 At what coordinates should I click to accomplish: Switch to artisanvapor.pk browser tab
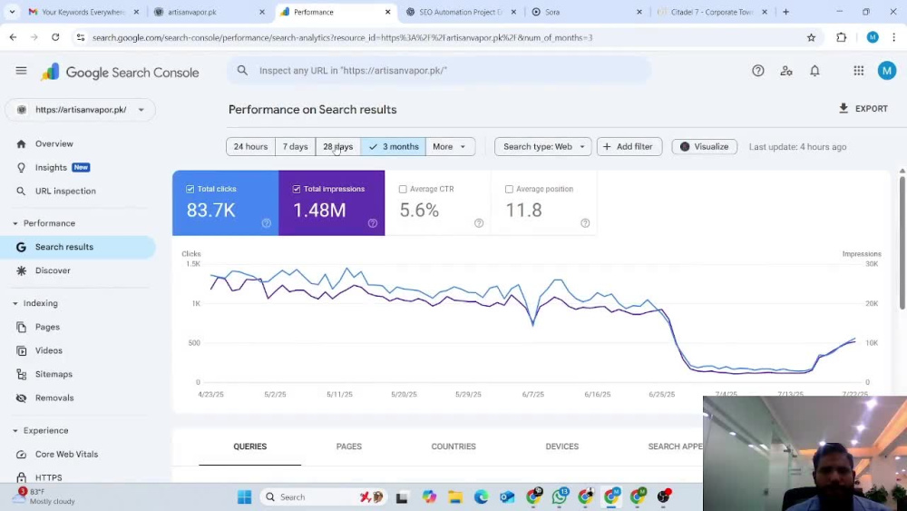[x=209, y=12]
